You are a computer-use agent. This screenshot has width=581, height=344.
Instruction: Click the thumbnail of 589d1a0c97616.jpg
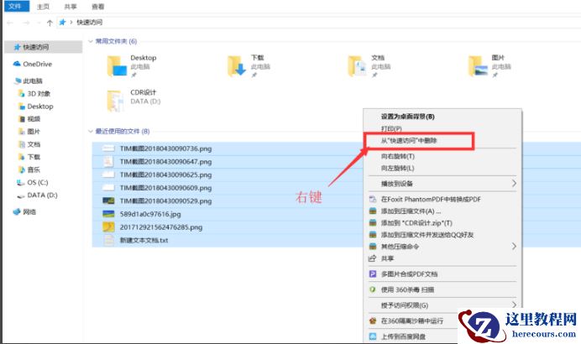(x=108, y=214)
